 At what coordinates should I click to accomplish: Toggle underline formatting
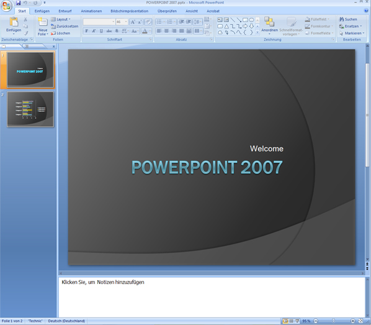click(x=101, y=31)
